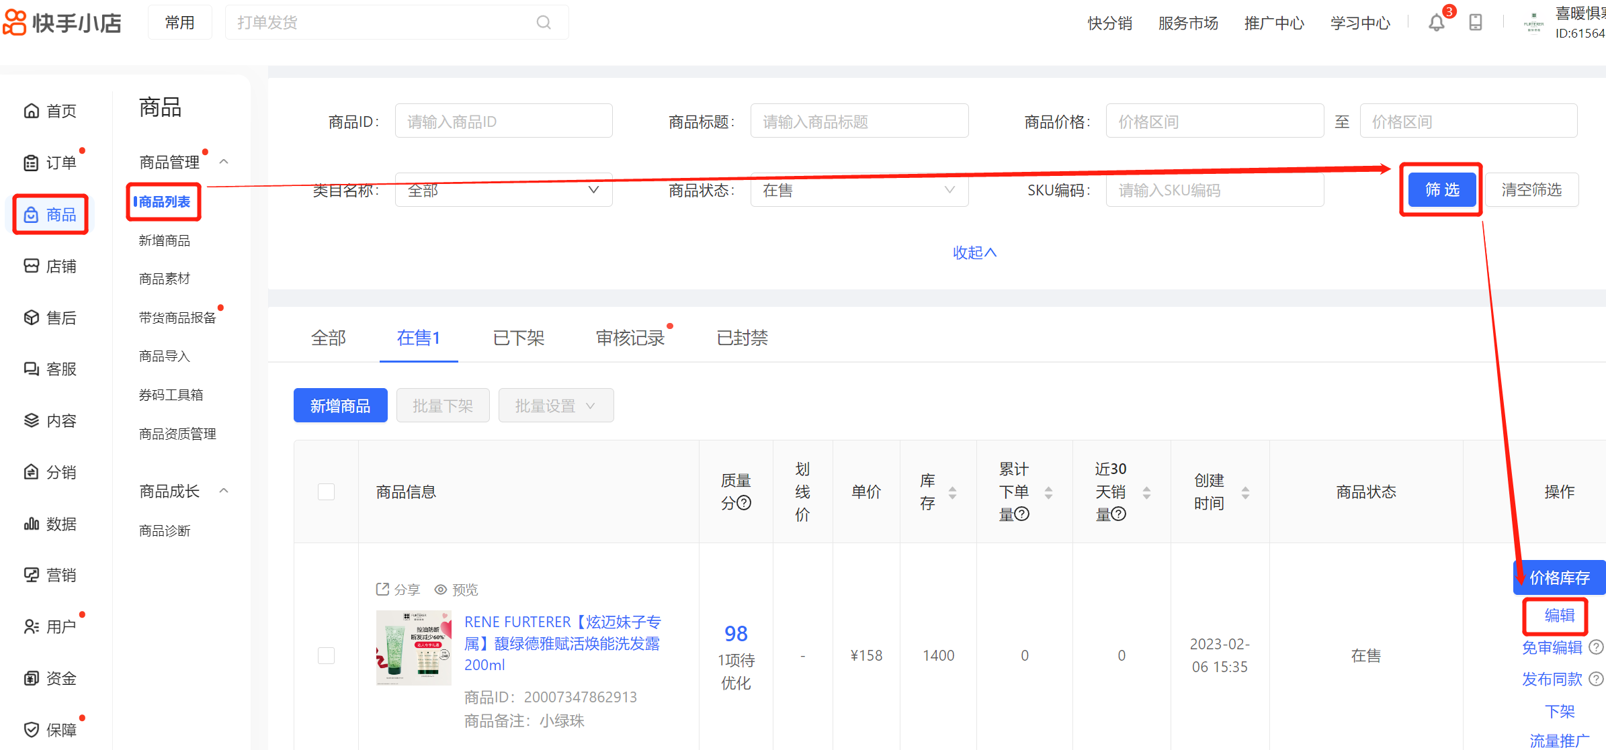Open 营销 marketing sidebar item

(50, 575)
